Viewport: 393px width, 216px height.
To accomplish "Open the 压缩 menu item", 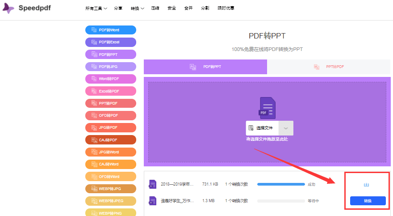I will tap(155, 8).
